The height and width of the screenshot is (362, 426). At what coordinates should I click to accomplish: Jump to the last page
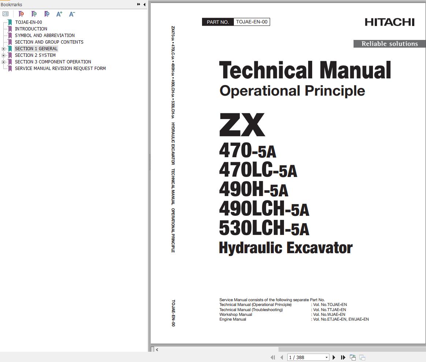(343, 357)
